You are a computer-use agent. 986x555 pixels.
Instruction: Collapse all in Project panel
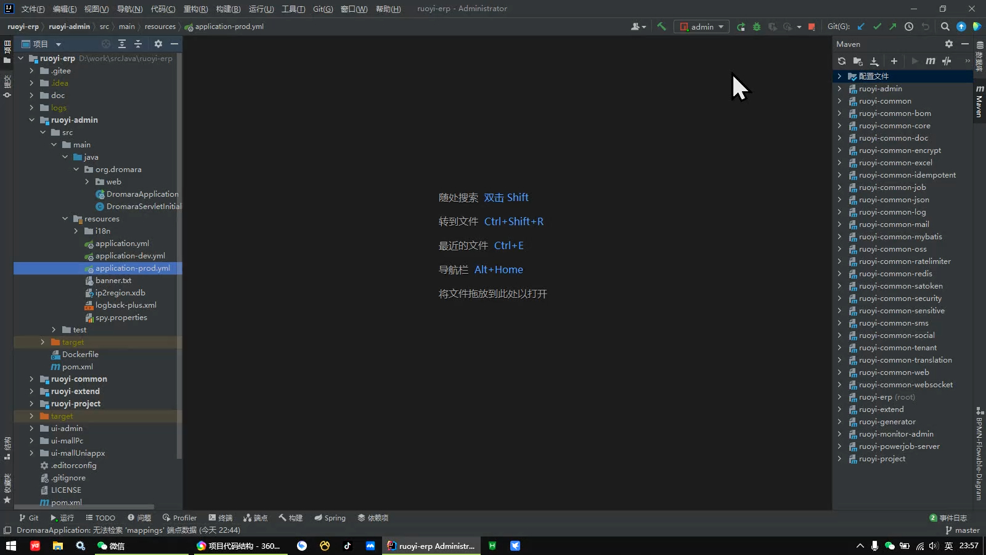138,44
